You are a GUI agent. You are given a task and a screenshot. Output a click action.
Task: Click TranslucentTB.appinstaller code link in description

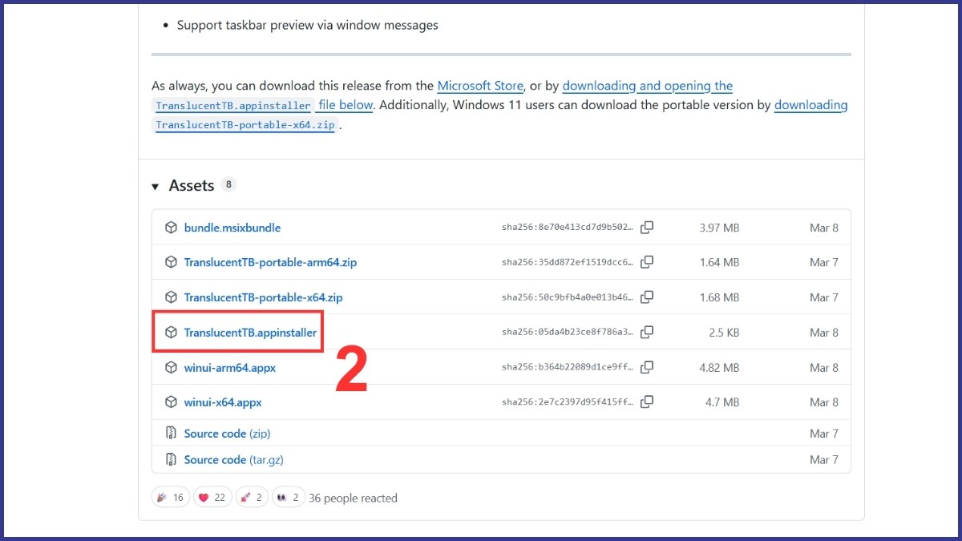click(x=233, y=106)
